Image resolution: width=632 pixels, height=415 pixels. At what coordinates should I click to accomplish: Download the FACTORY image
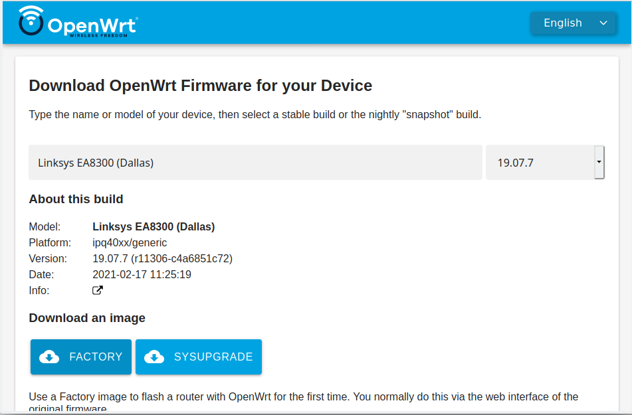click(81, 357)
